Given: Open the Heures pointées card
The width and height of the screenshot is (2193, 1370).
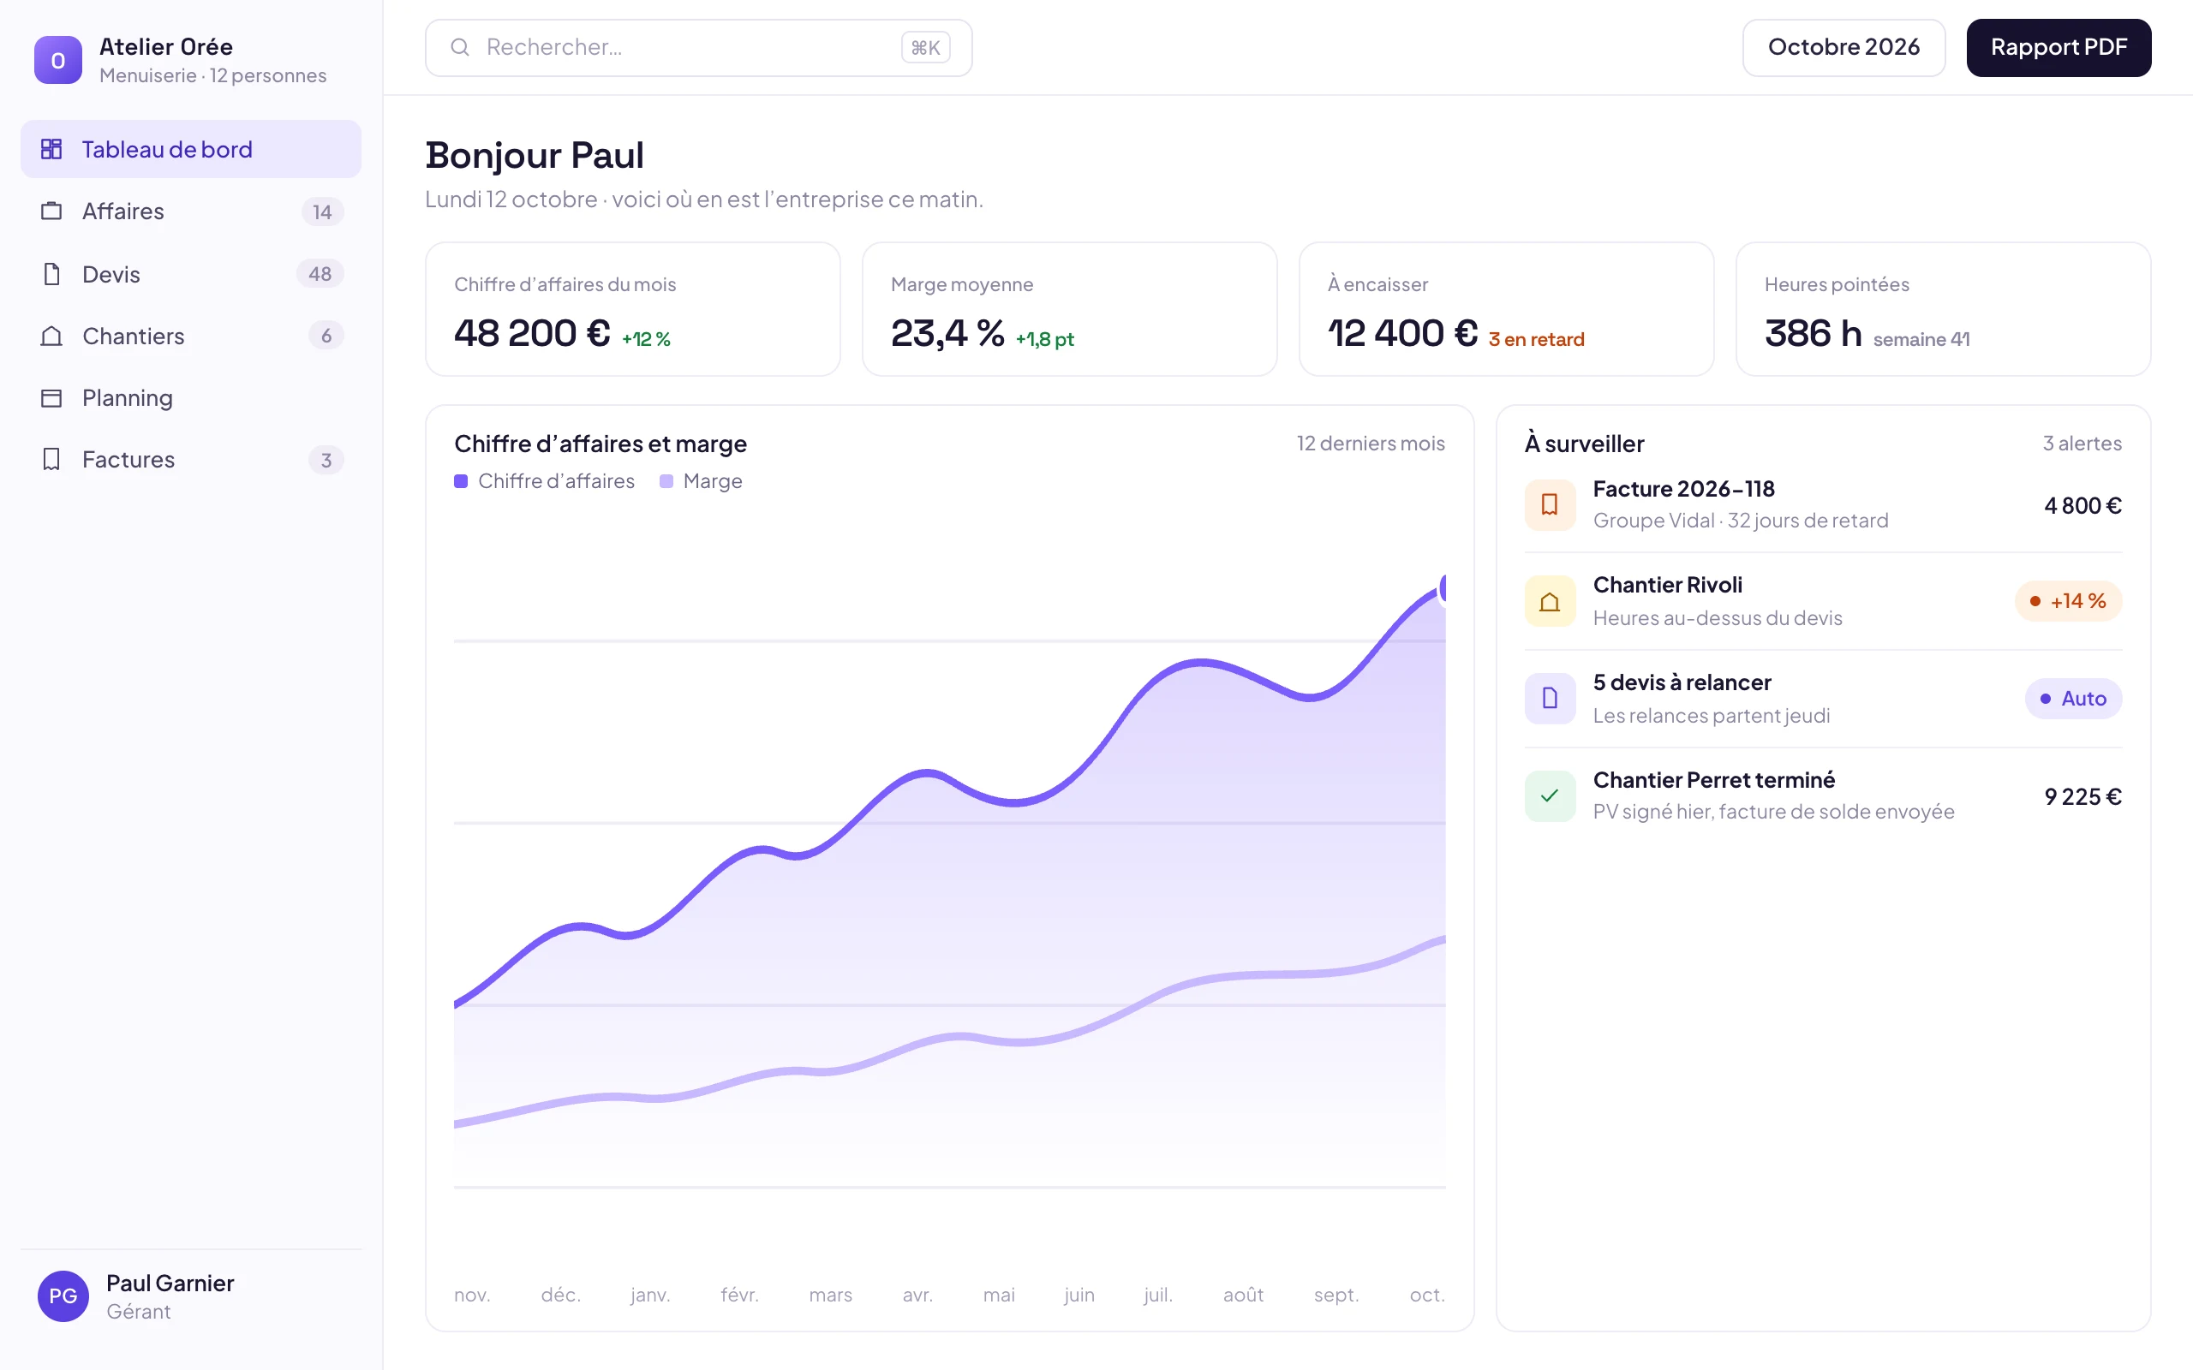Looking at the screenshot, I should click(x=1943, y=309).
